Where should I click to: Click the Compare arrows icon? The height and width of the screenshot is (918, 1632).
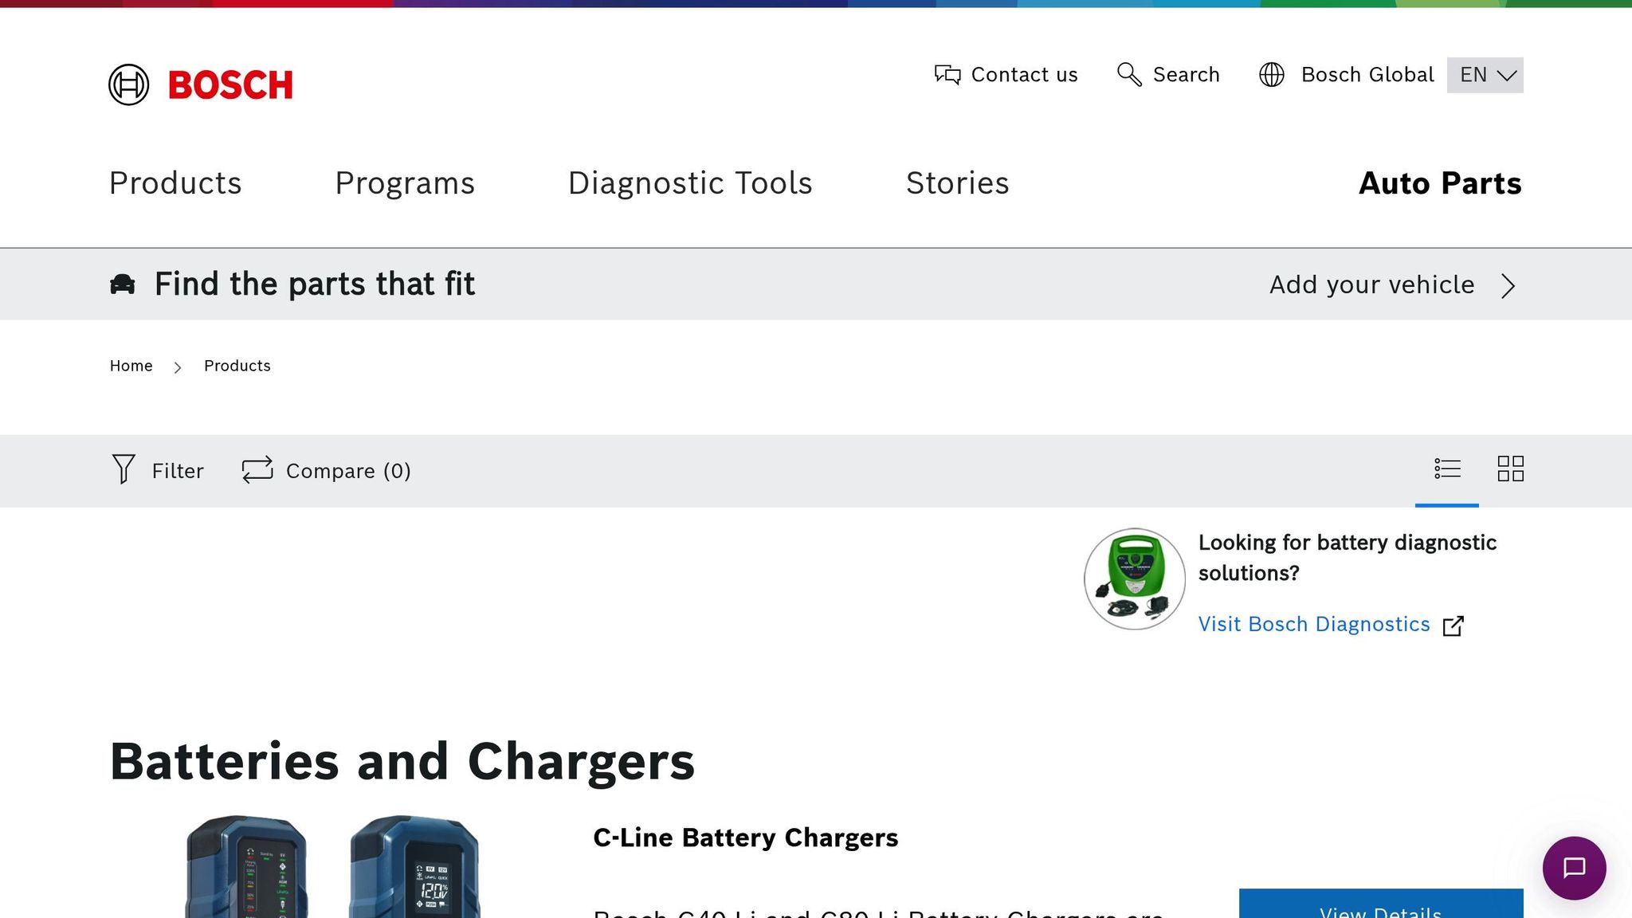[257, 470]
